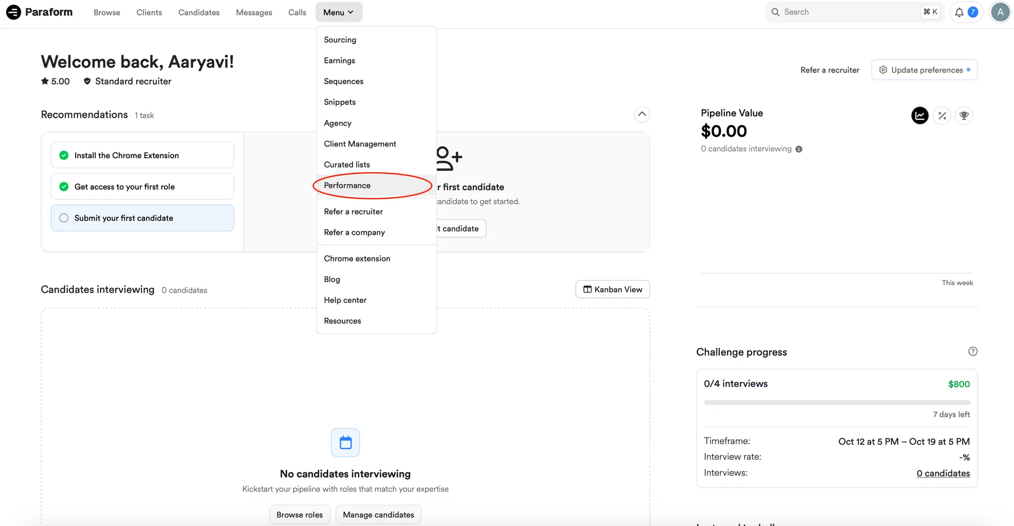1014x526 pixels.
Task: Open Sourcing from the menu
Action: (x=376, y=40)
